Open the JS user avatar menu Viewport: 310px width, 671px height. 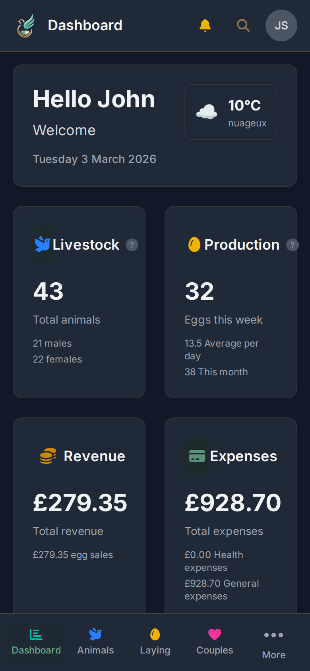coord(281,25)
